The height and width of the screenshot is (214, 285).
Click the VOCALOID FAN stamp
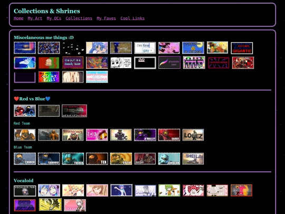[x=25, y=191]
